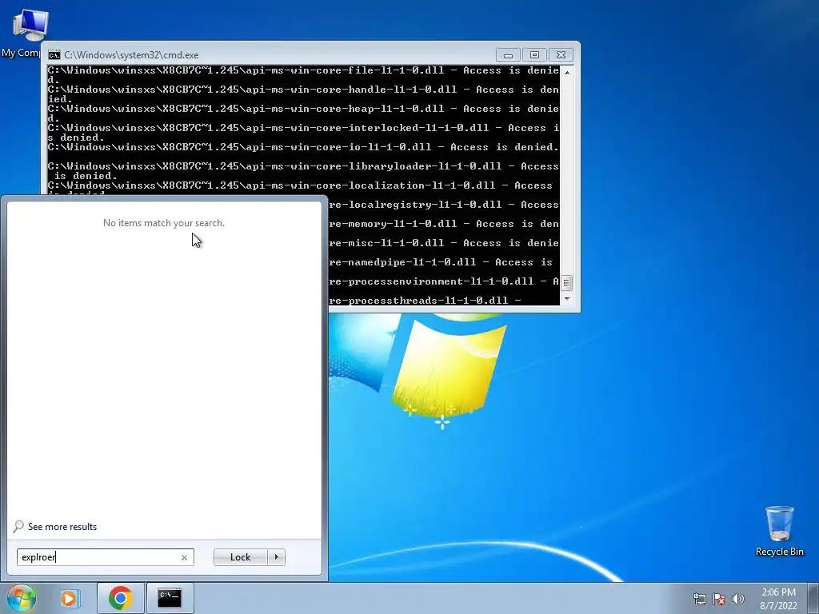Click the date 8/7/2022 in the tray
This screenshot has height=614, width=819.
[778, 606]
